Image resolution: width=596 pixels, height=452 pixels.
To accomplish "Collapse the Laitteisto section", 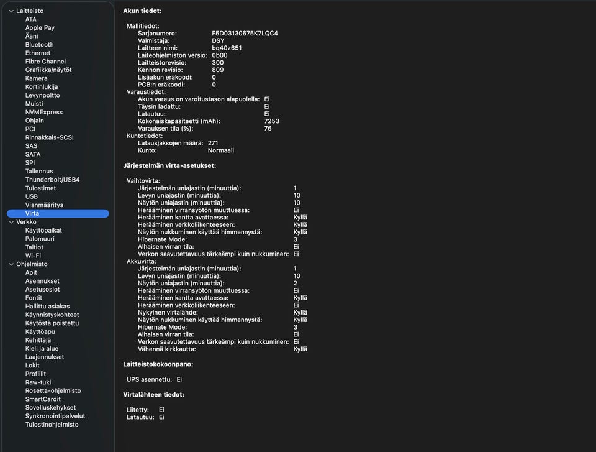I will pyautogui.click(x=11, y=11).
